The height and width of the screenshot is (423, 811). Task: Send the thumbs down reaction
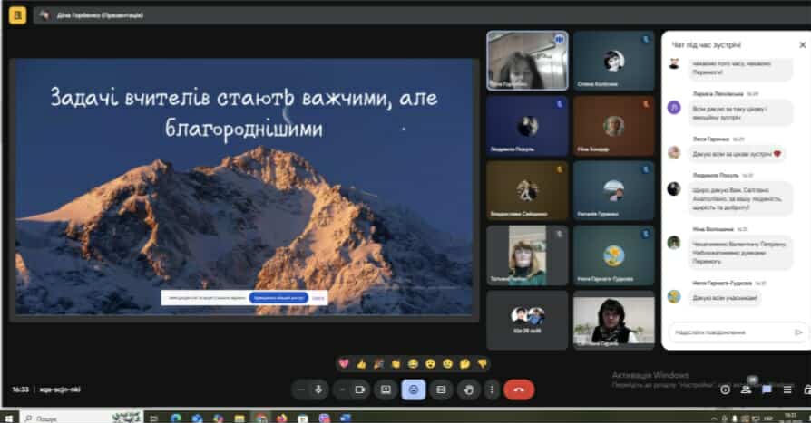[x=482, y=363]
